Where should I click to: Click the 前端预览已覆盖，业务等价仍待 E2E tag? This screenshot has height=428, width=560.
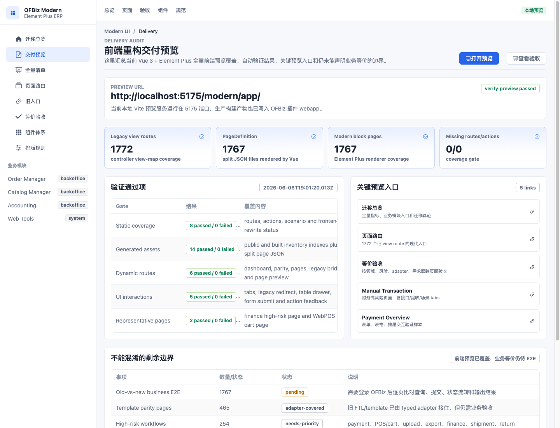pyautogui.click(x=495, y=359)
